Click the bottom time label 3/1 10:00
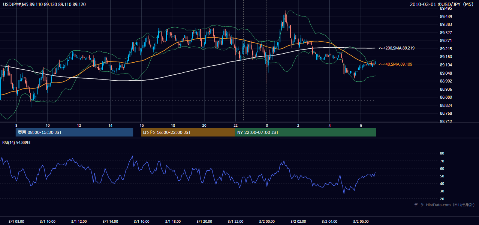The image size is (479, 225). pyautogui.click(x=48, y=222)
